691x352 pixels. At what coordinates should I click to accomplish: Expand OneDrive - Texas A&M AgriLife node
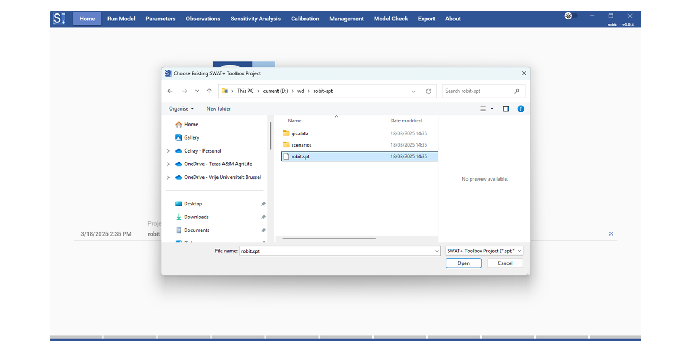[x=168, y=164]
